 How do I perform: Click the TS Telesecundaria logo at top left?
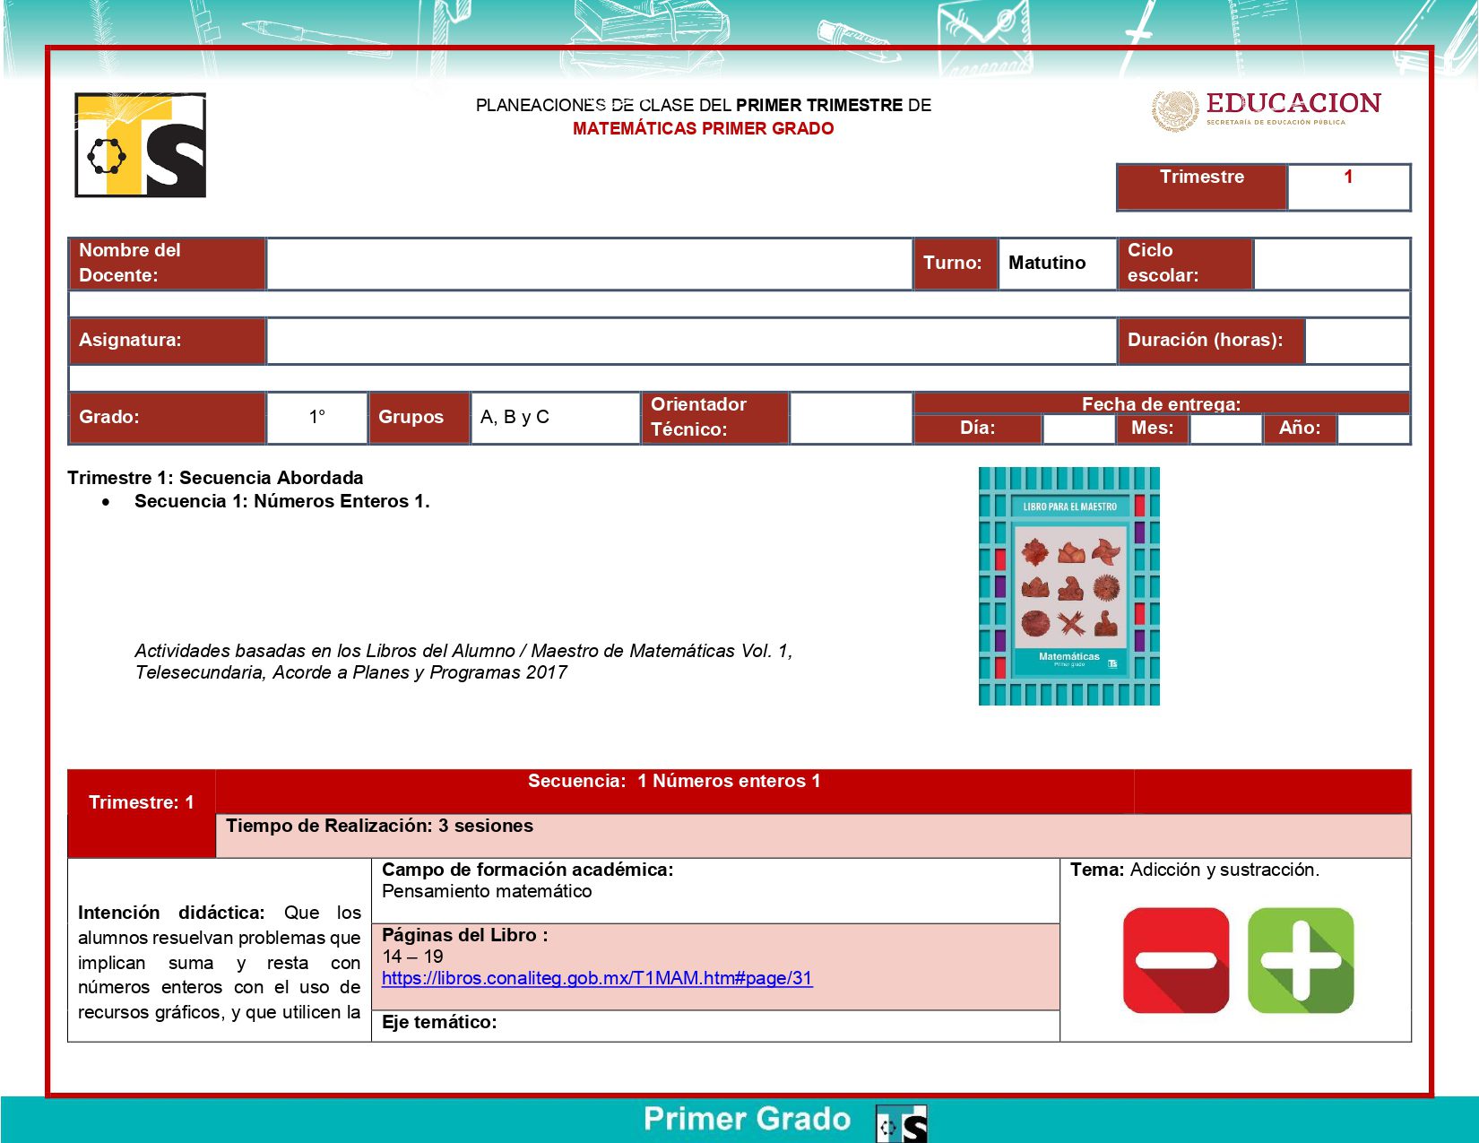click(141, 145)
